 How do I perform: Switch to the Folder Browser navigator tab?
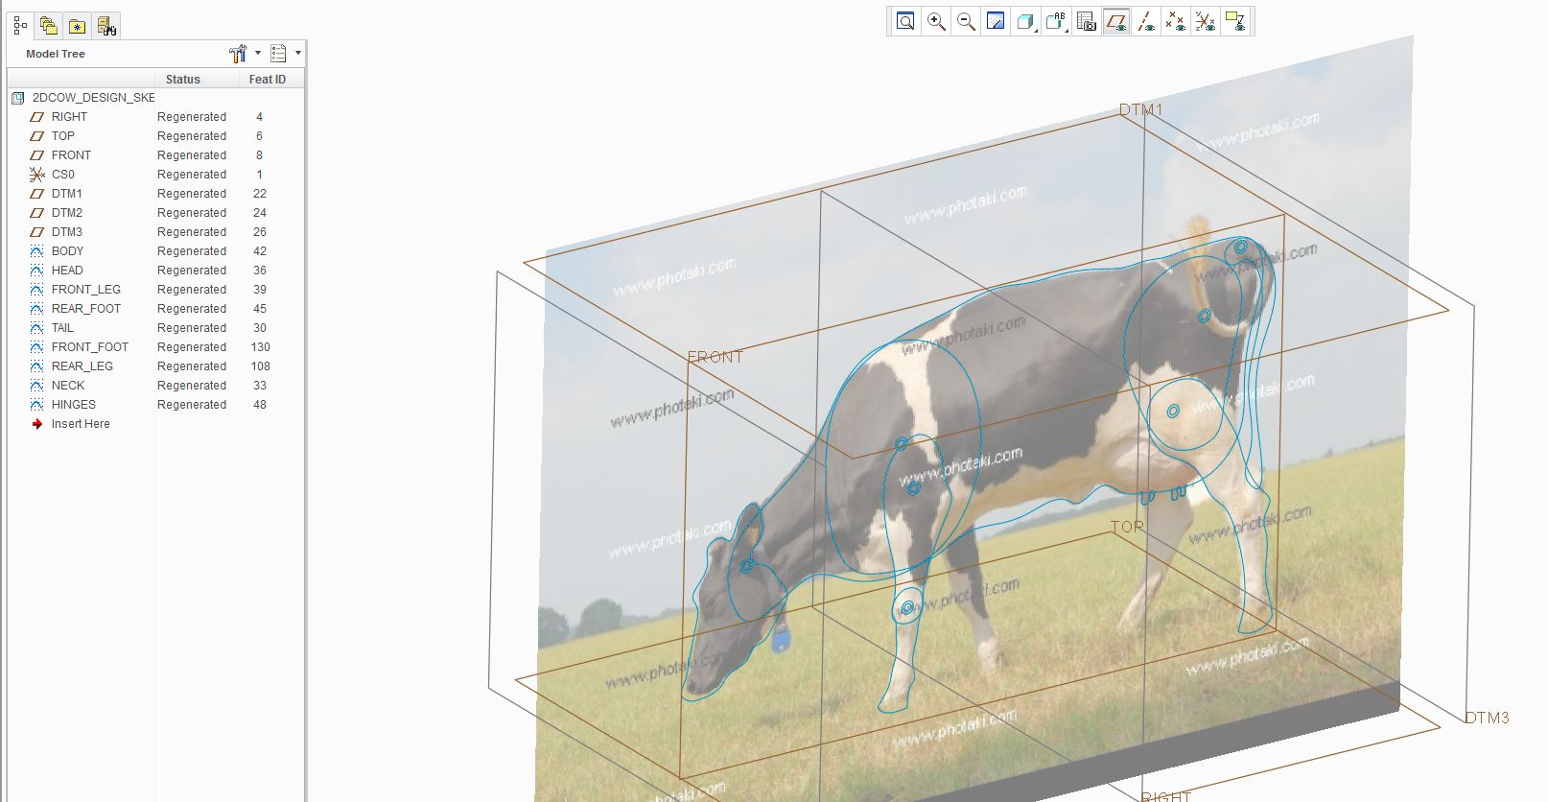[x=49, y=26]
